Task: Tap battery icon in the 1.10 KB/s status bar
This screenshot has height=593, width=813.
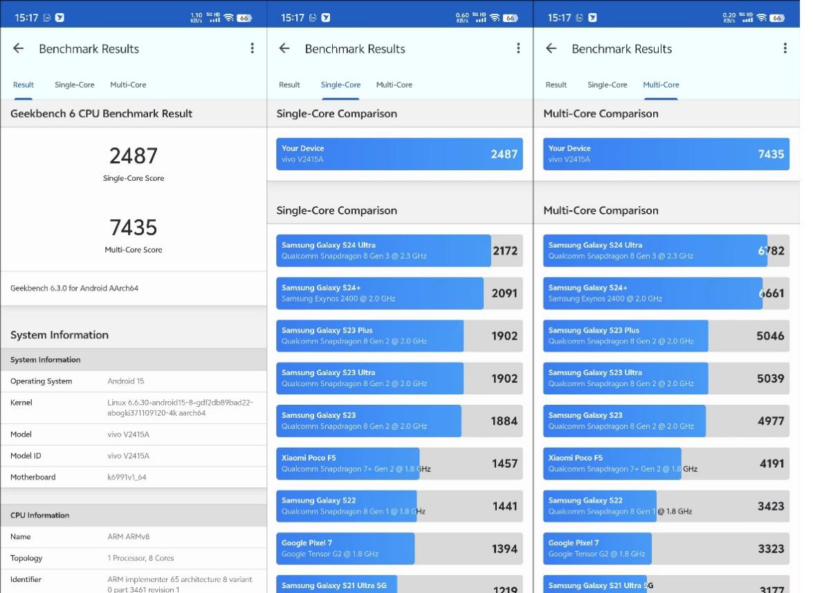Action: click(244, 17)
